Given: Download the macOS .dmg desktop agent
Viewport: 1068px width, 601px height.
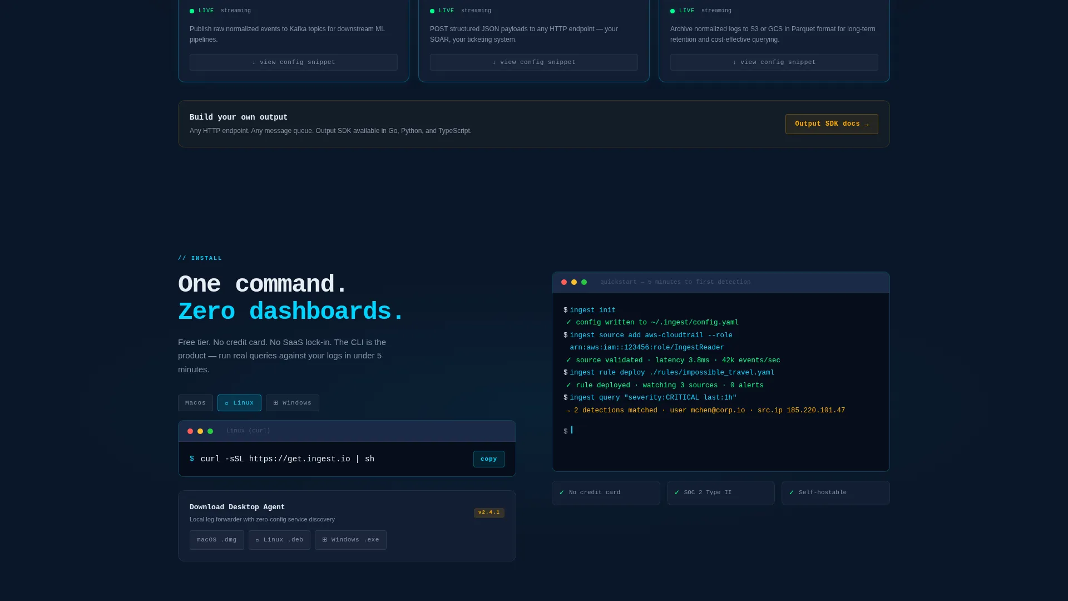Looking at the screenshot, I should pos(217,540).
